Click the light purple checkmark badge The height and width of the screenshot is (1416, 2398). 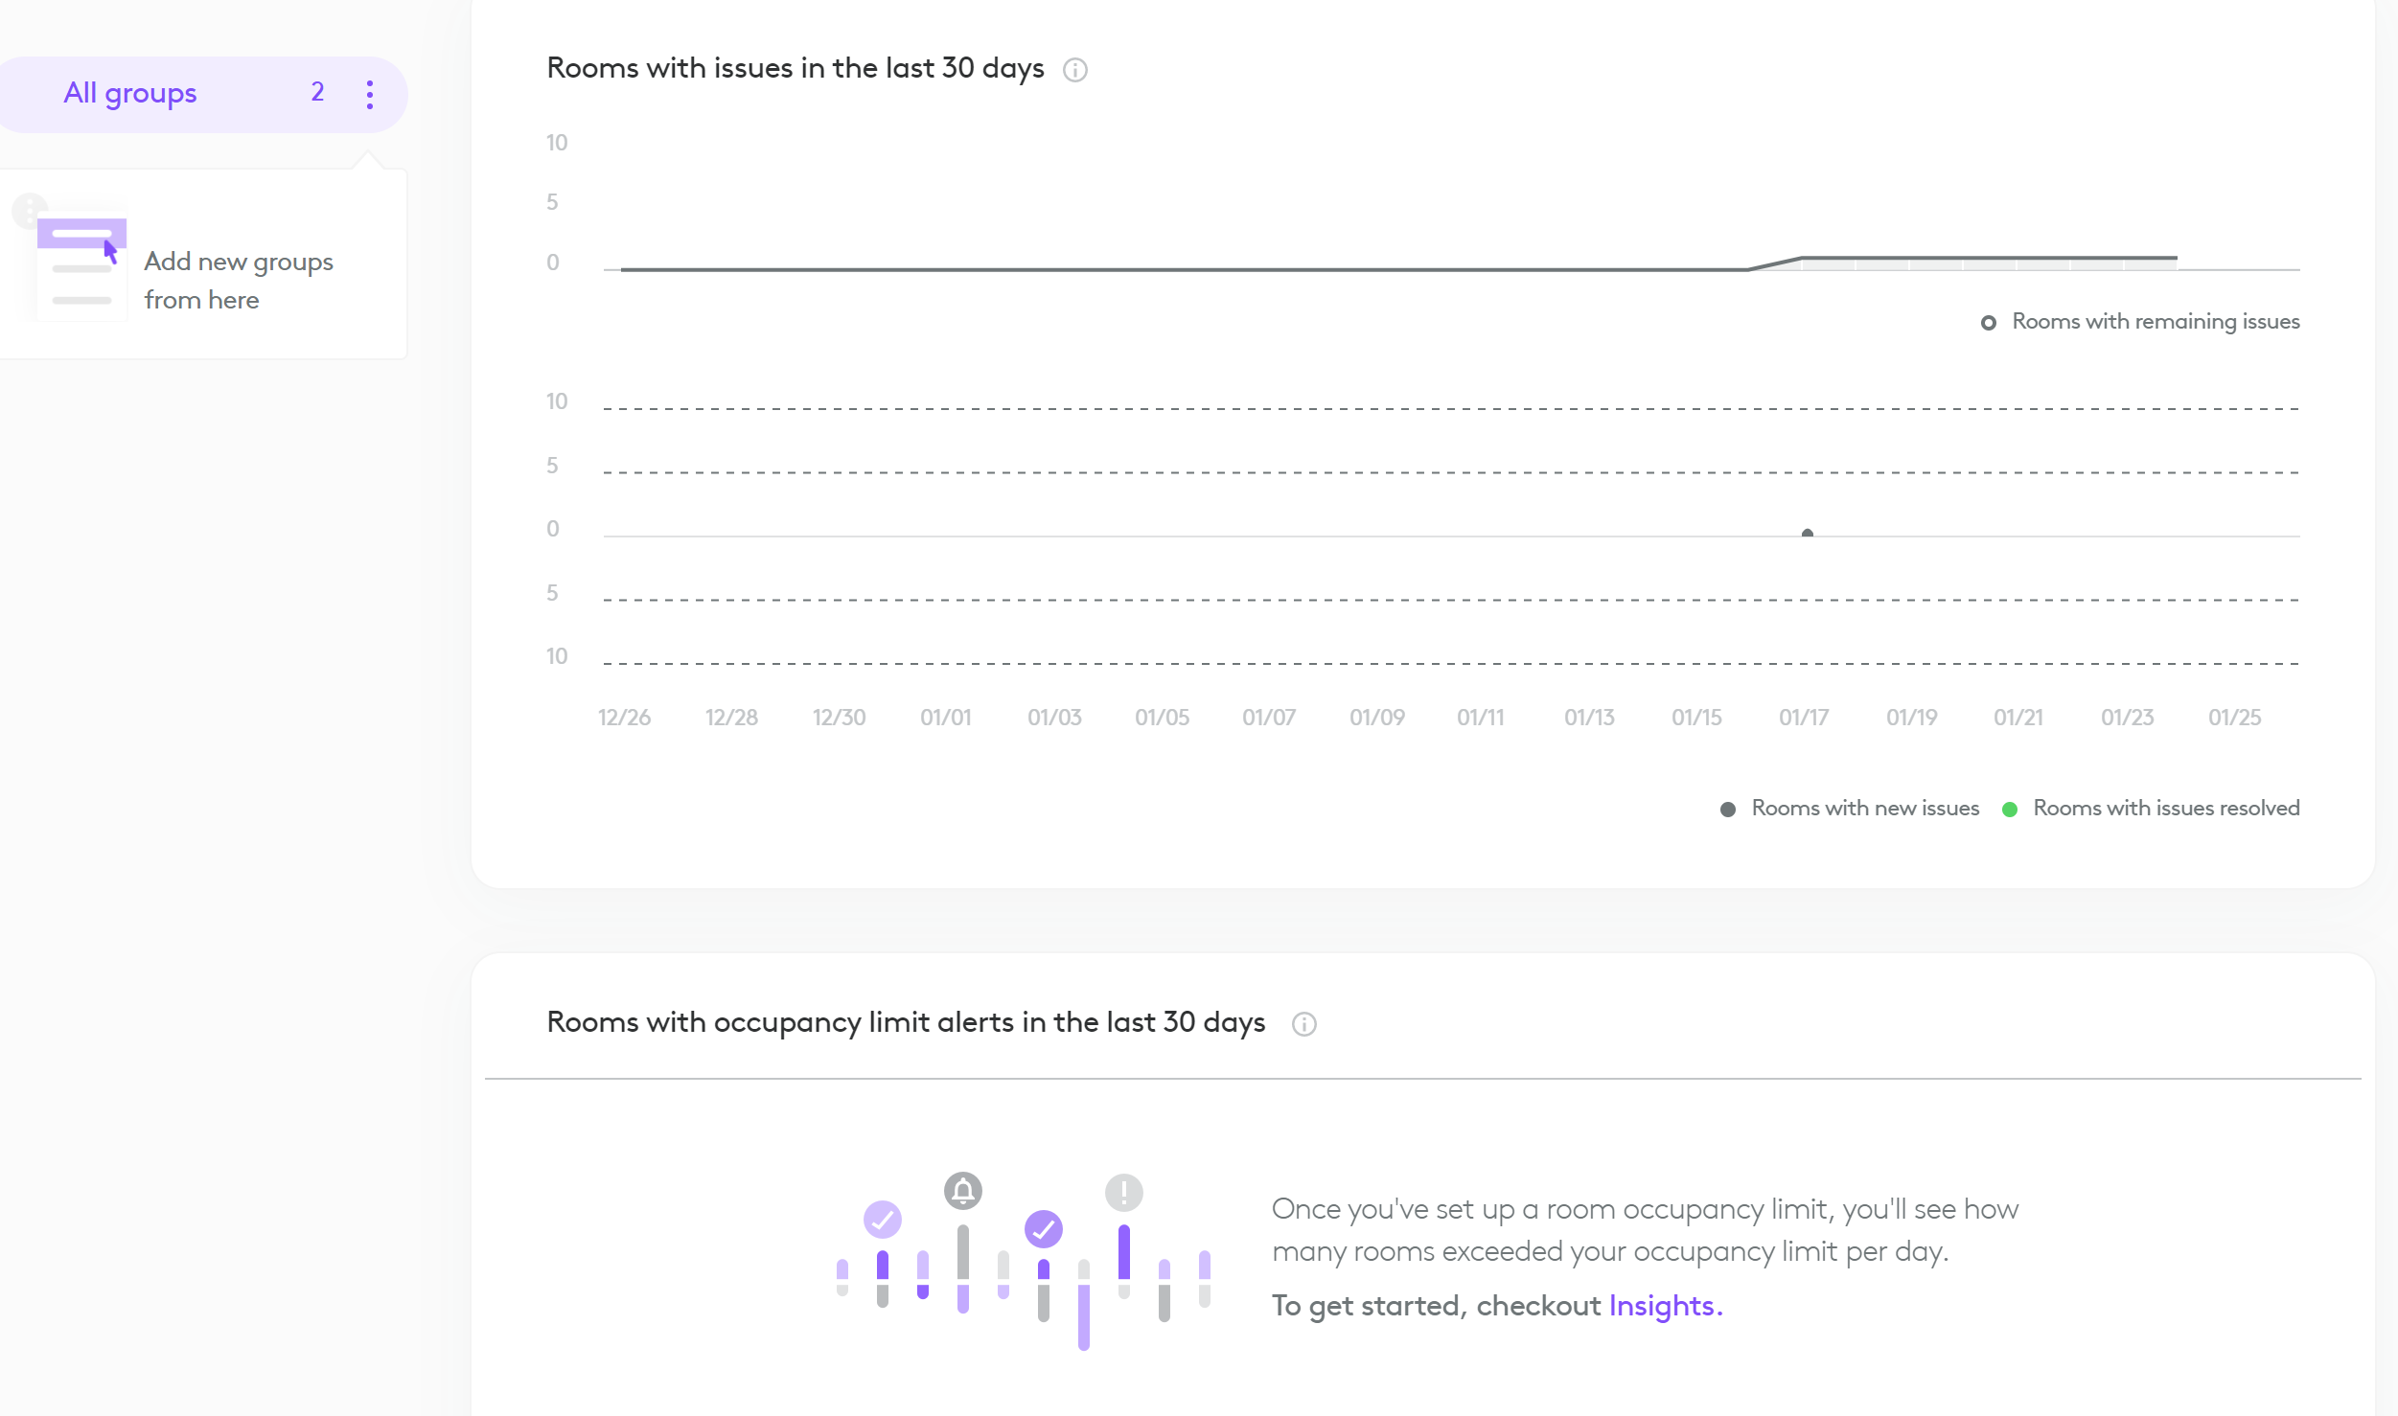point(883,1220)
